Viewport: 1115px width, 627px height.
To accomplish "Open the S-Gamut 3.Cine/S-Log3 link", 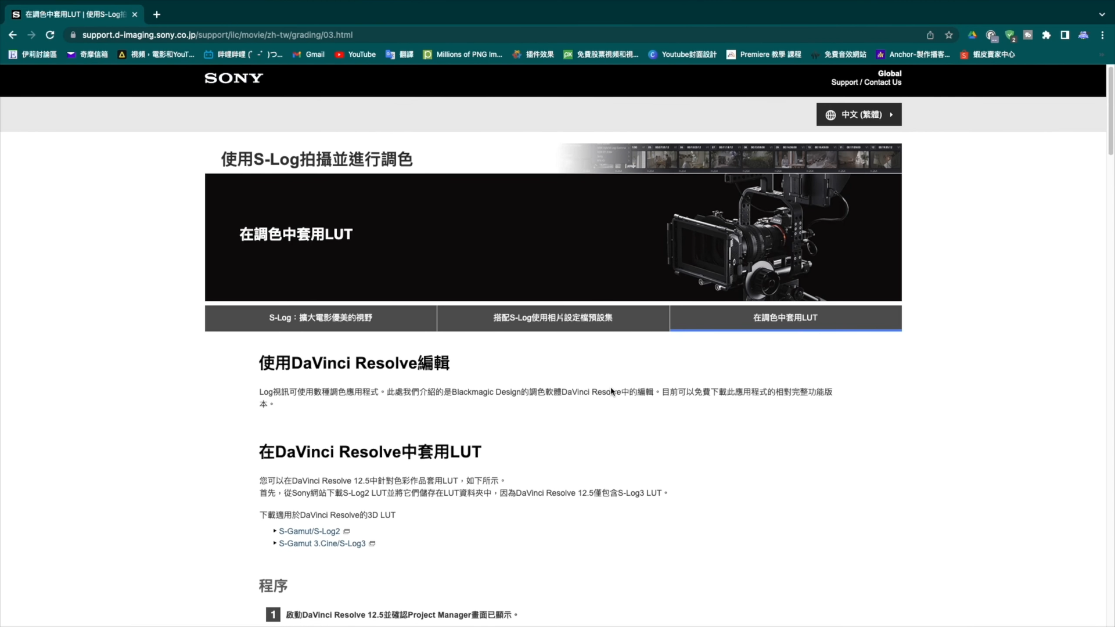I will click(x=322, y=543).
